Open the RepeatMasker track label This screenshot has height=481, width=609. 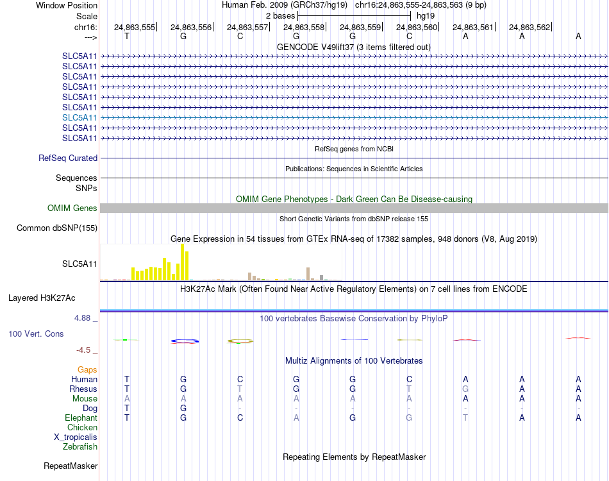click(x=71, y=466)
